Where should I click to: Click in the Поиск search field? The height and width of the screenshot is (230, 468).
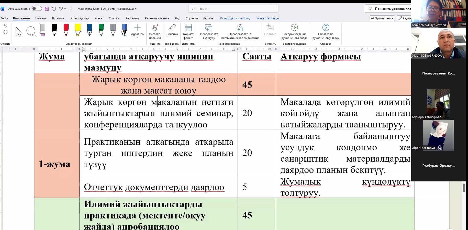point(233,9)
